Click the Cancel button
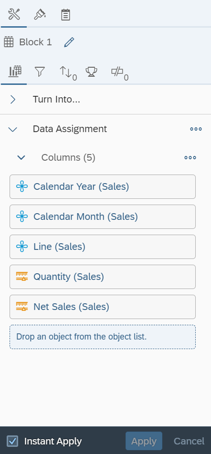This screenshot has height=454, width=211. 189,441
